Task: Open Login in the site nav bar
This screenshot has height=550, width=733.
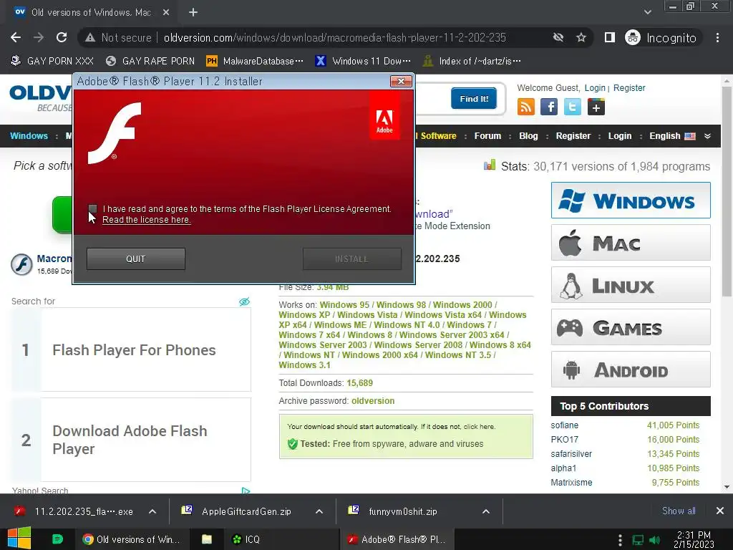Action: point(620,136)
